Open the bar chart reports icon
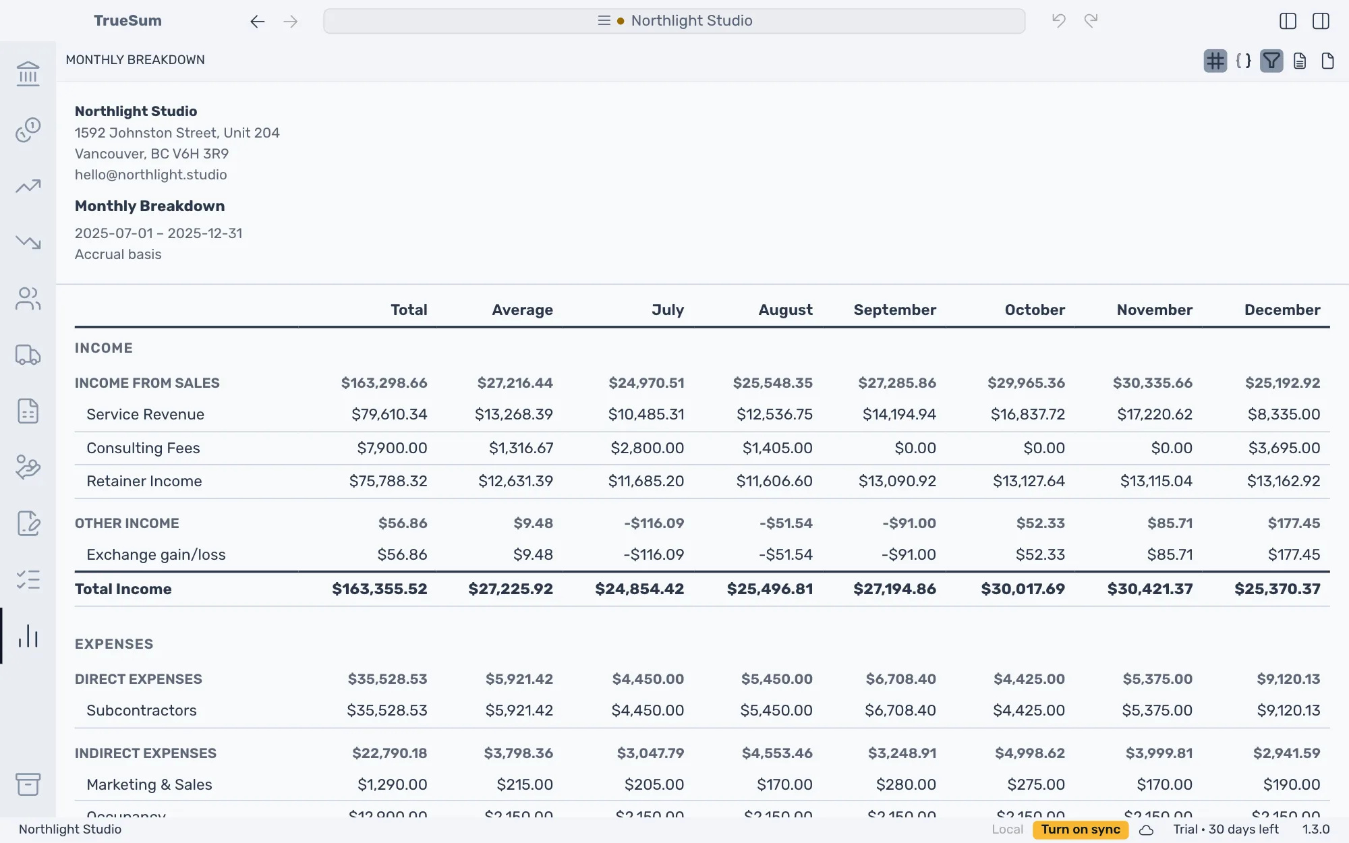Image resolution: width=1349 pixels, height=843 pixels. click(x=28, y=636)
